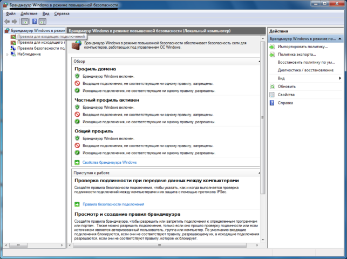Open the Вид menu in menu bar

[46, 14]
